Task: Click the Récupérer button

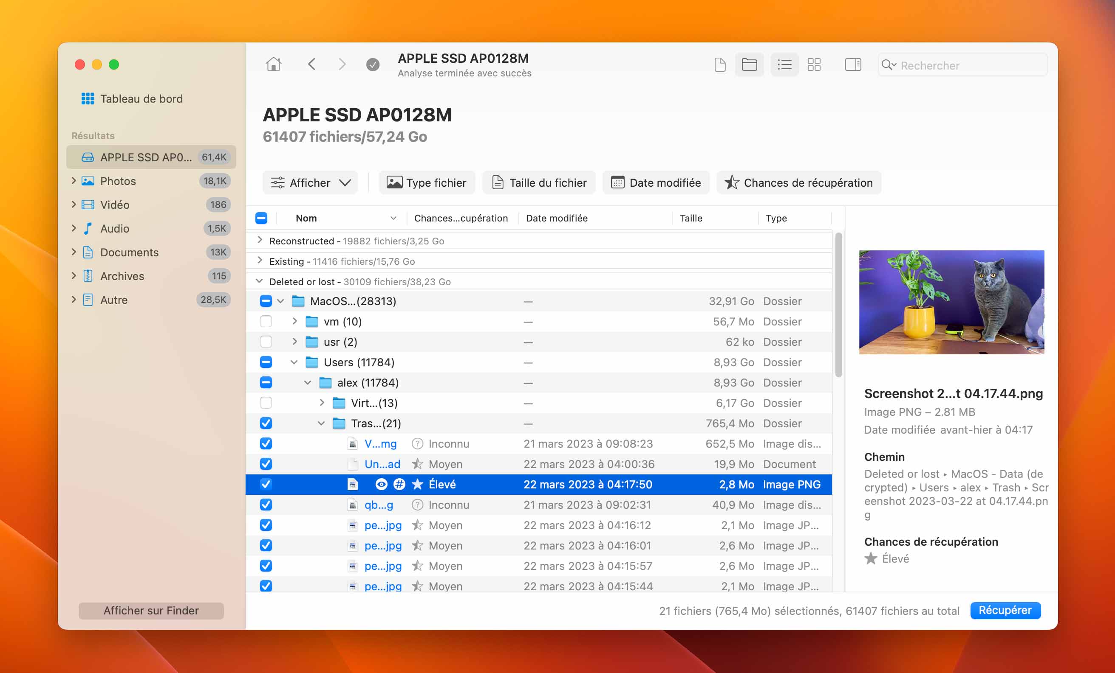Action: tap(1005, 610)
